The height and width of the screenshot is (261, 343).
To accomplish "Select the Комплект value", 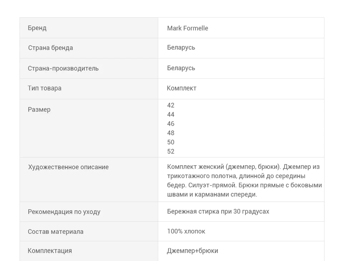I will (182, 88).
